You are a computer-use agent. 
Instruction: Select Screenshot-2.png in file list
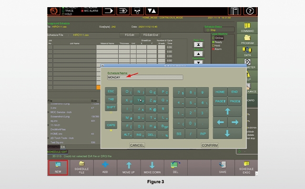coord(60,116)
